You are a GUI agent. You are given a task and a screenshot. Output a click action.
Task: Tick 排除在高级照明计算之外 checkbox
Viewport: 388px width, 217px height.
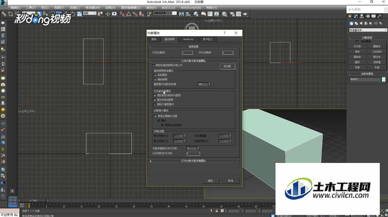[154, 66]
